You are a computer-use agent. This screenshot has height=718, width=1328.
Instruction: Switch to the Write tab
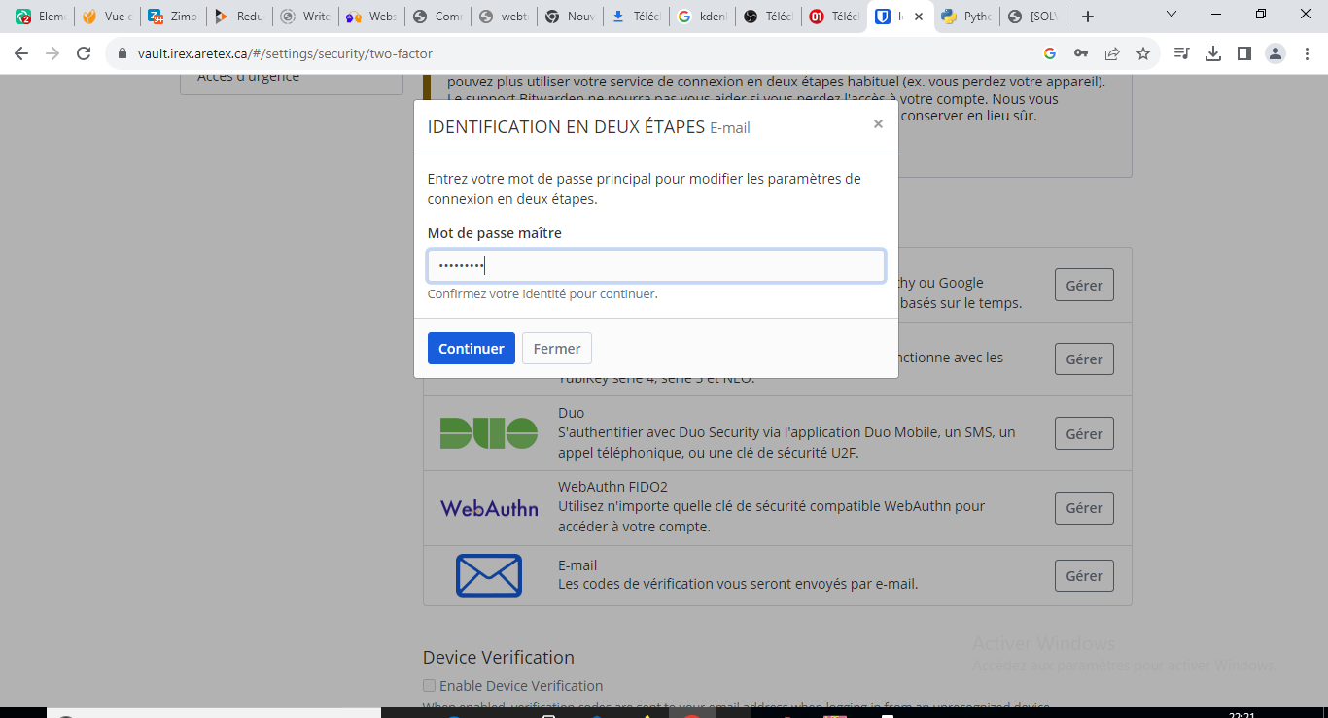[305, 17]
